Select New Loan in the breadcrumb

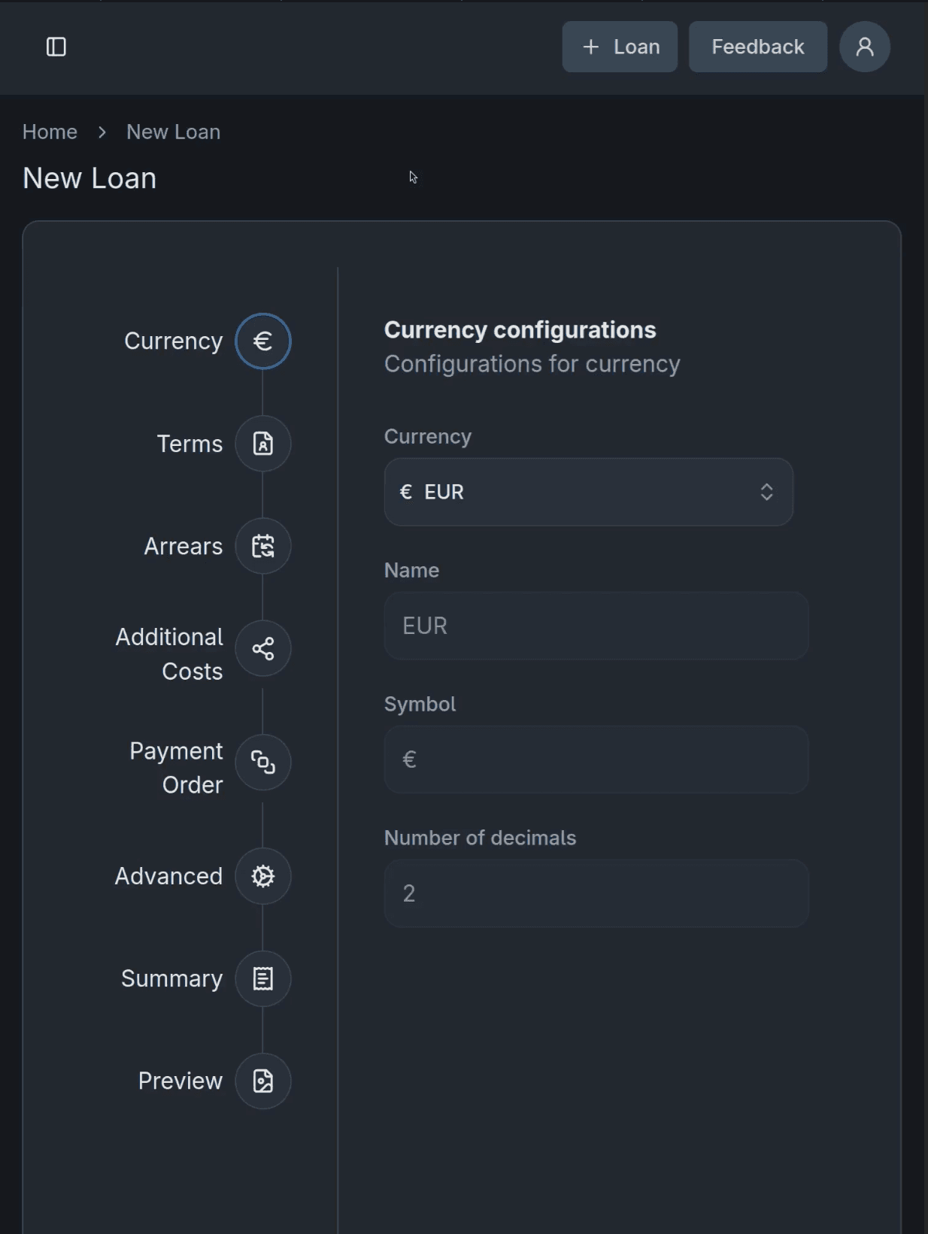pos(172,131)
